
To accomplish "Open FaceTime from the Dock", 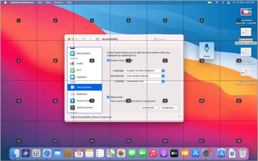I will (x=143, y=153).
